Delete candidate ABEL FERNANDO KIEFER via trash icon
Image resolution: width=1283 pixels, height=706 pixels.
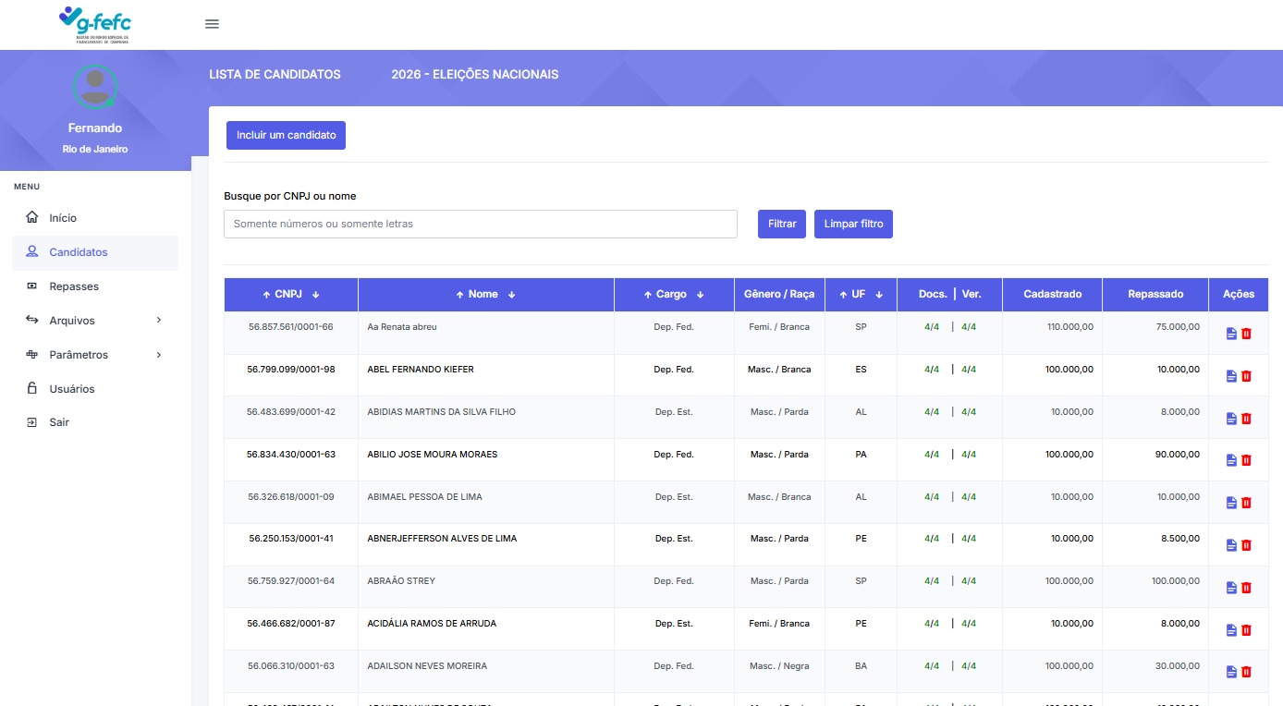1246,376
